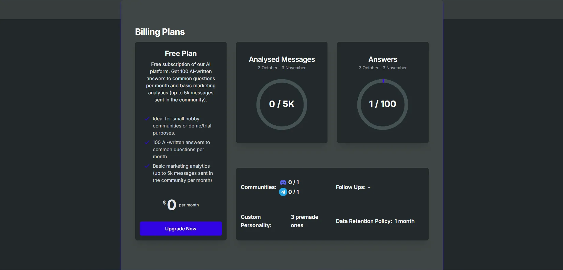Click the Upgrade Now button
The image size is (563, 270).
pyautogui.click(x=181, y=229)
